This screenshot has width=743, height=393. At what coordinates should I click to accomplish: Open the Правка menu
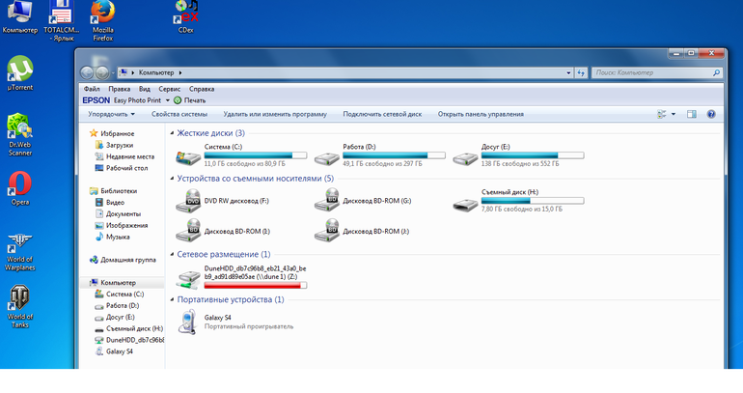pyautogui.click(x=119, y=89)
